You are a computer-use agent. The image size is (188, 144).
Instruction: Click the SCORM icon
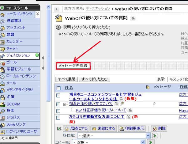click(x=3, y=105)
